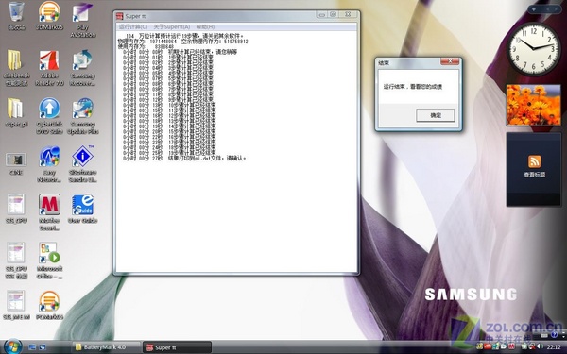Image resolution: width=567 pixels, height=354 pixels.
Task: Click the slideshow flower photo gadget
Action: coord(533,105)
